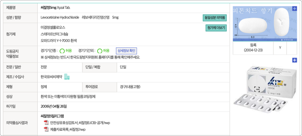Select 전문 classification value

[x=44, y=67]
